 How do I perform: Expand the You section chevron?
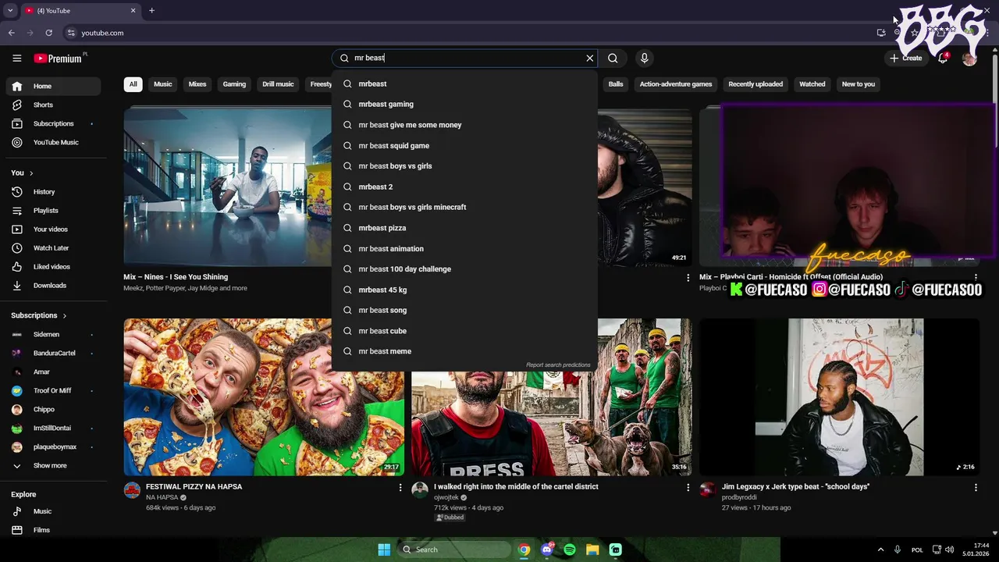(31, 173)
